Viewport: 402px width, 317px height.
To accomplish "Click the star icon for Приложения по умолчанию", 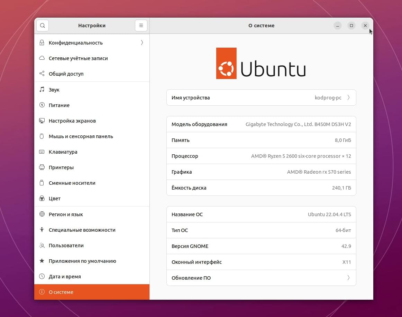I will pos(42,261).
